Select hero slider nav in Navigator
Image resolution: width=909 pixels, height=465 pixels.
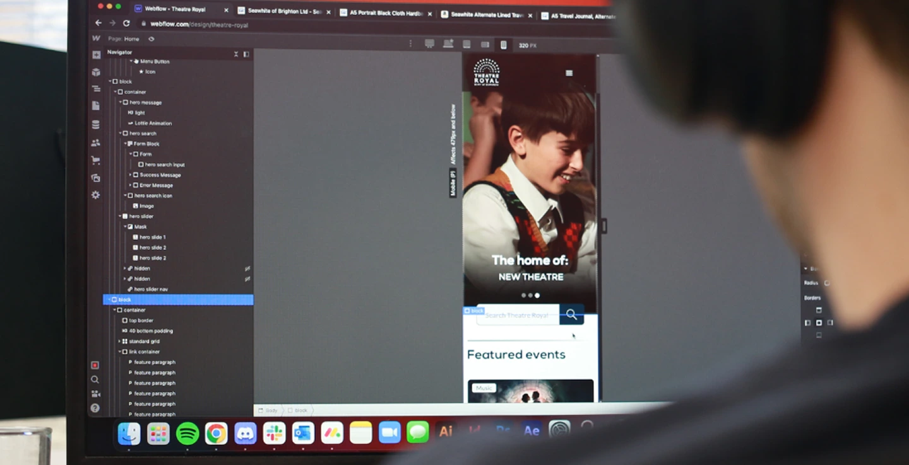(x=148, y=289)
